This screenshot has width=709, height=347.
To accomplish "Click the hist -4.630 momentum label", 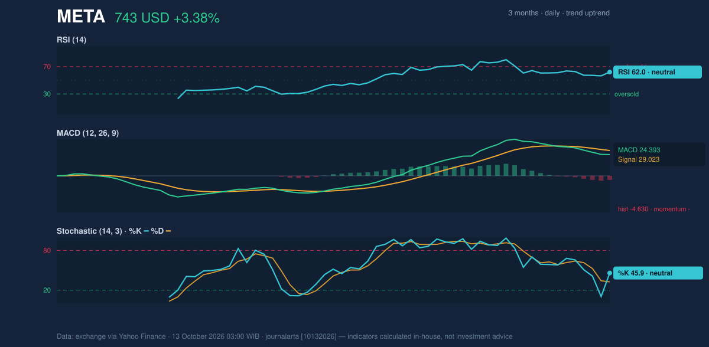I will (x=654, y=209).
